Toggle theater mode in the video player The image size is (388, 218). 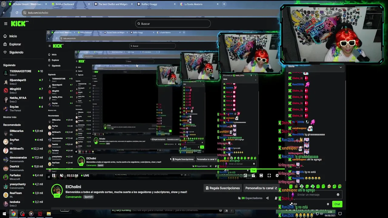pyautogui.click(x=261, y=175)
